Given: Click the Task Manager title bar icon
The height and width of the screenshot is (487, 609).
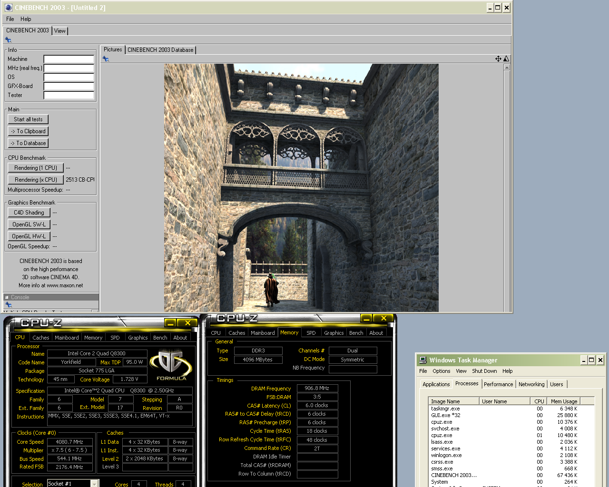Looking at the screenshot, I should pyautogui.click(x=423, y=360).
